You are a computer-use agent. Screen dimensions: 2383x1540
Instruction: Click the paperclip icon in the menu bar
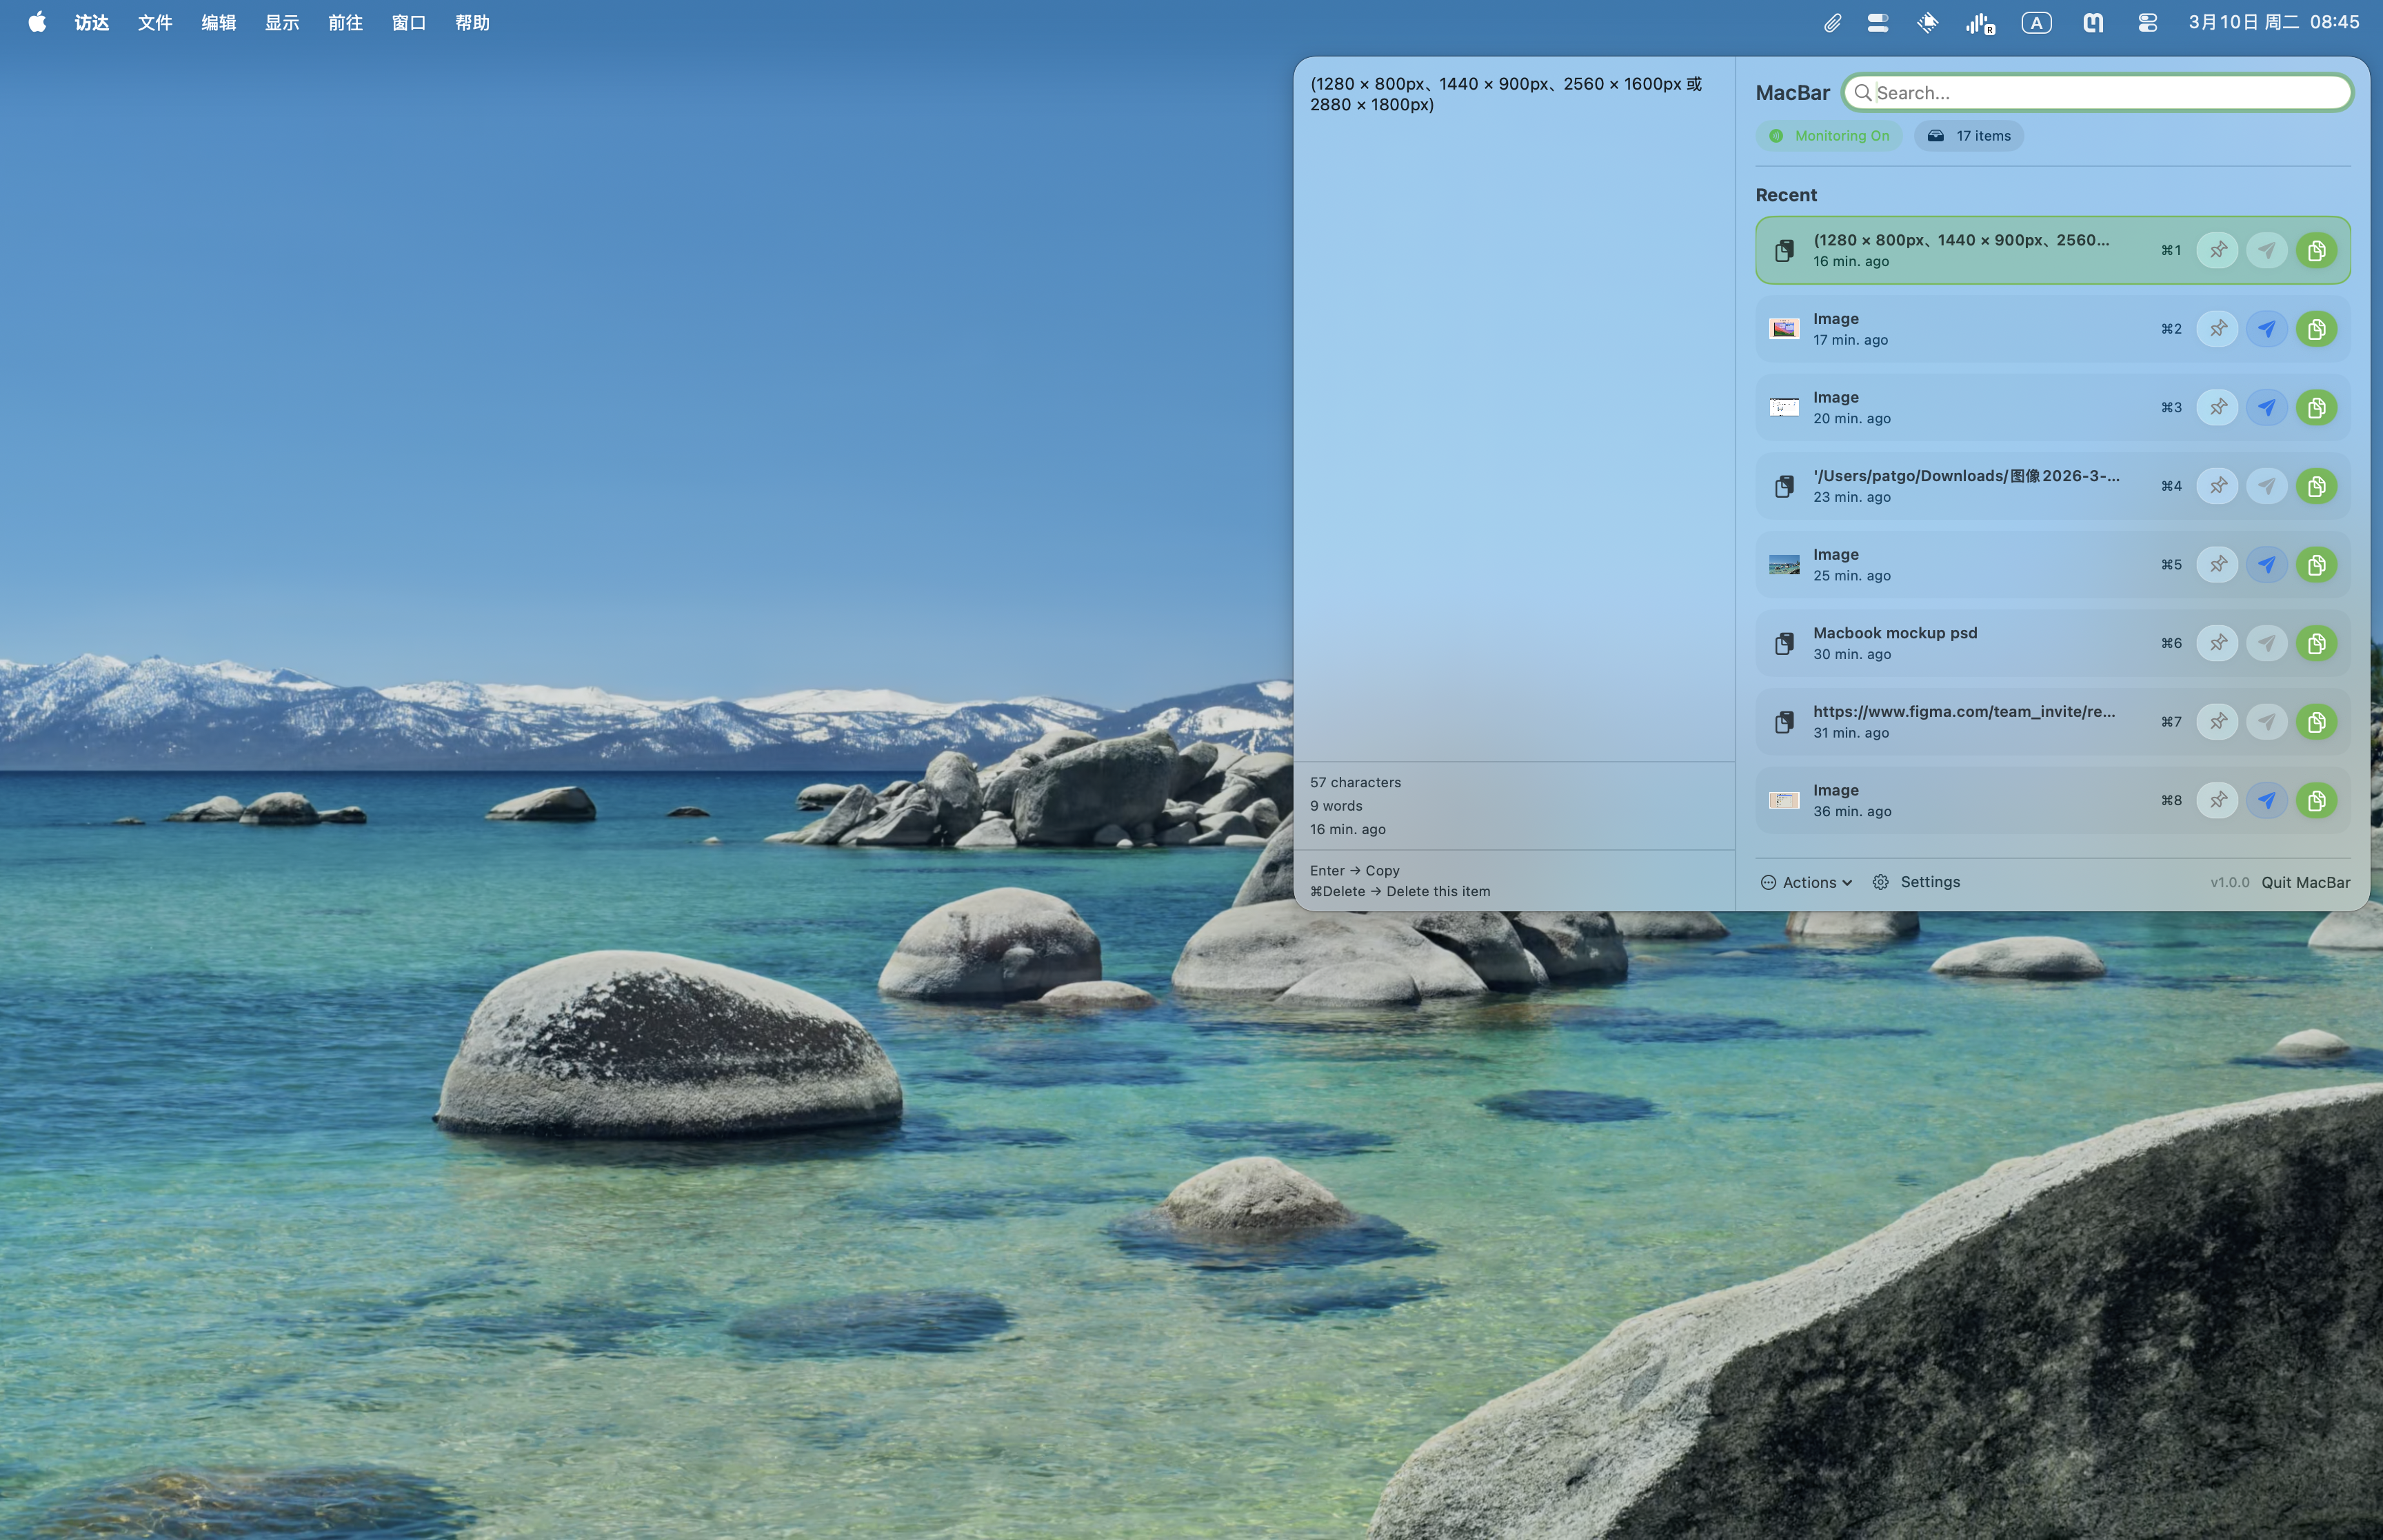pos(1833,22)
